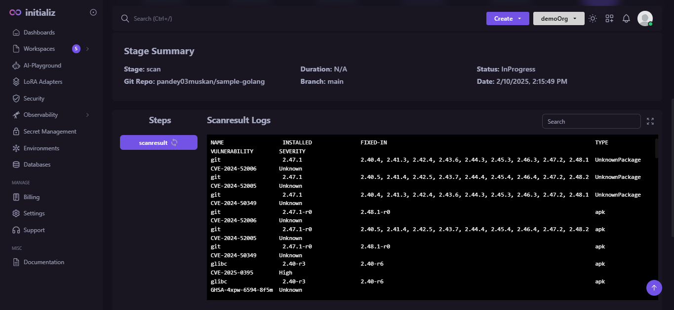
Task: Open notifications bell
Action: coord(626,18)
